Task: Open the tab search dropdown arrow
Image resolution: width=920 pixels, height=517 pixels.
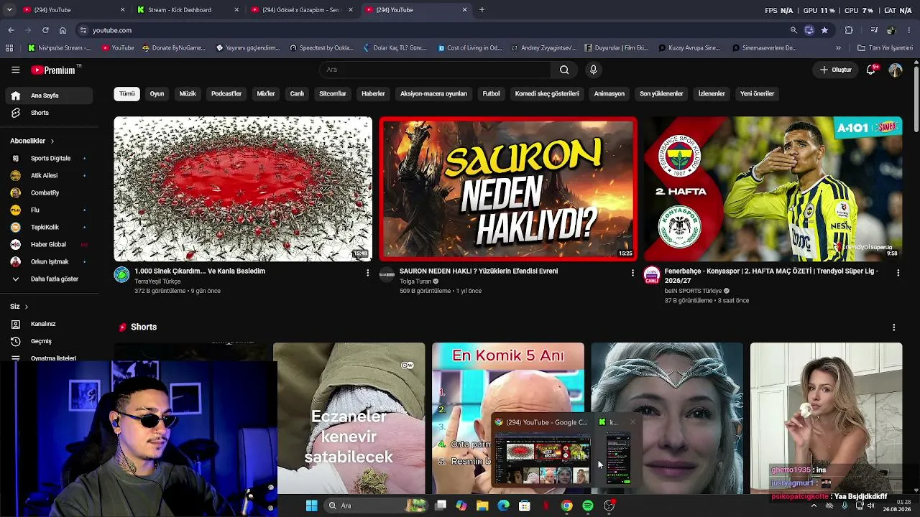Action: pyautogui.click(x=9, y=10)
